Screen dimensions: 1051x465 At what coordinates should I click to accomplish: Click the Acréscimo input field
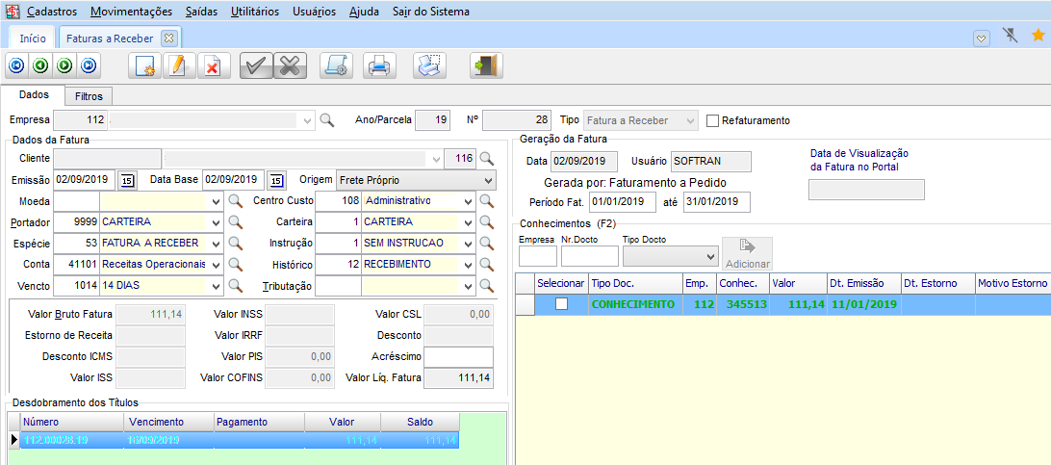458,356
